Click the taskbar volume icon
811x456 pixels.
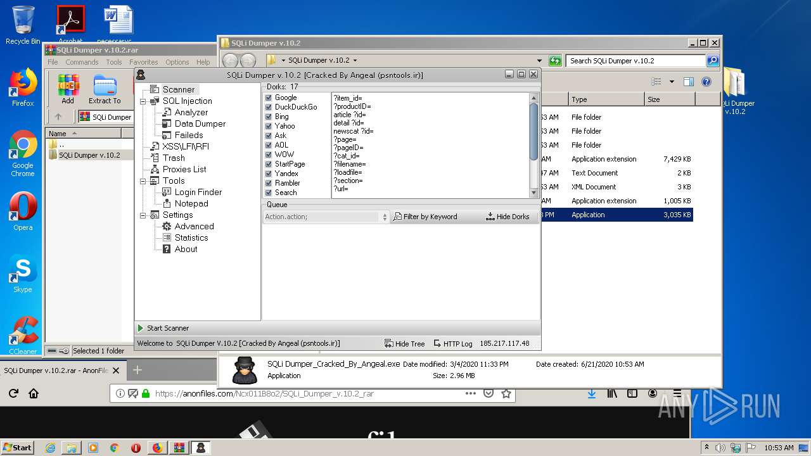pos(720,448)
